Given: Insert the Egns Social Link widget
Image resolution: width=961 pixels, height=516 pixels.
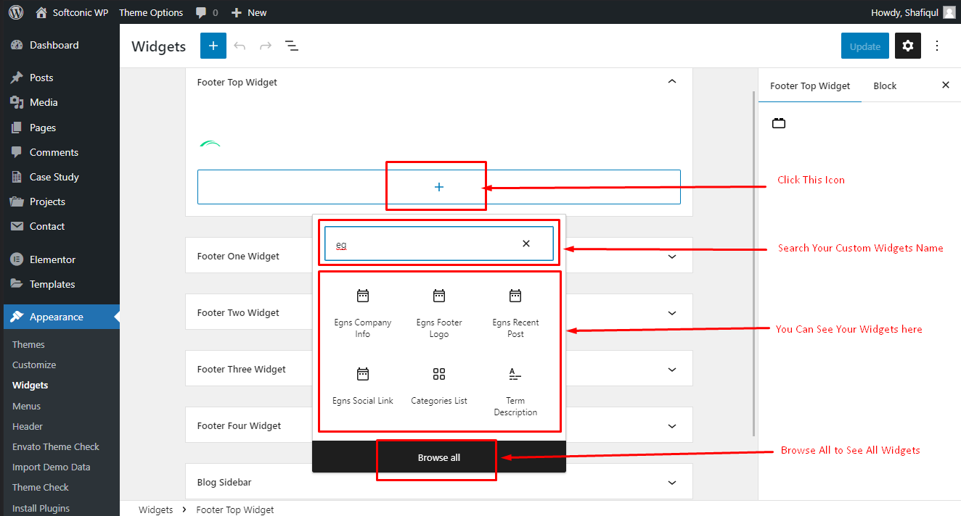Looking at the screenshot, I should click(x=363, y=385).
